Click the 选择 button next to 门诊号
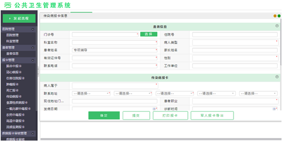 pyautogui.click(x=149, y=34)
